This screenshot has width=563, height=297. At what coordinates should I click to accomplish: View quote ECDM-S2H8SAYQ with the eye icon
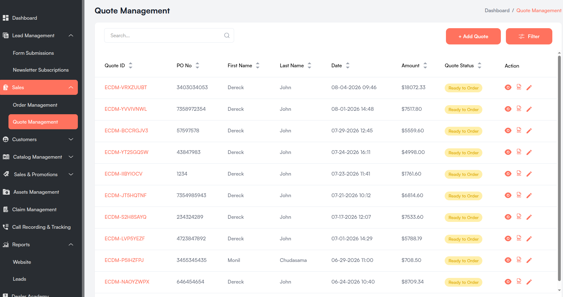508,217
